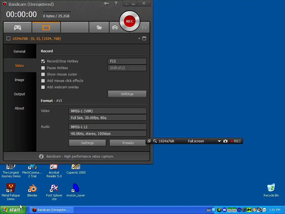Select the game recording mode gamepad icon
This screenshot has width=285, height=214.
tap(18, 27)
